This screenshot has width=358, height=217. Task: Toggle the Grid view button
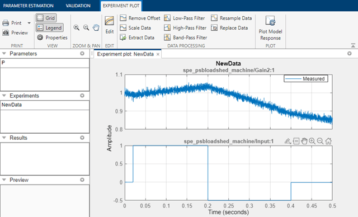click(x=46, y=18)
